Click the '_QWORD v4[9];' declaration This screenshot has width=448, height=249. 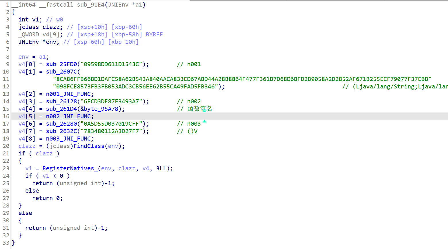point(41,34)
